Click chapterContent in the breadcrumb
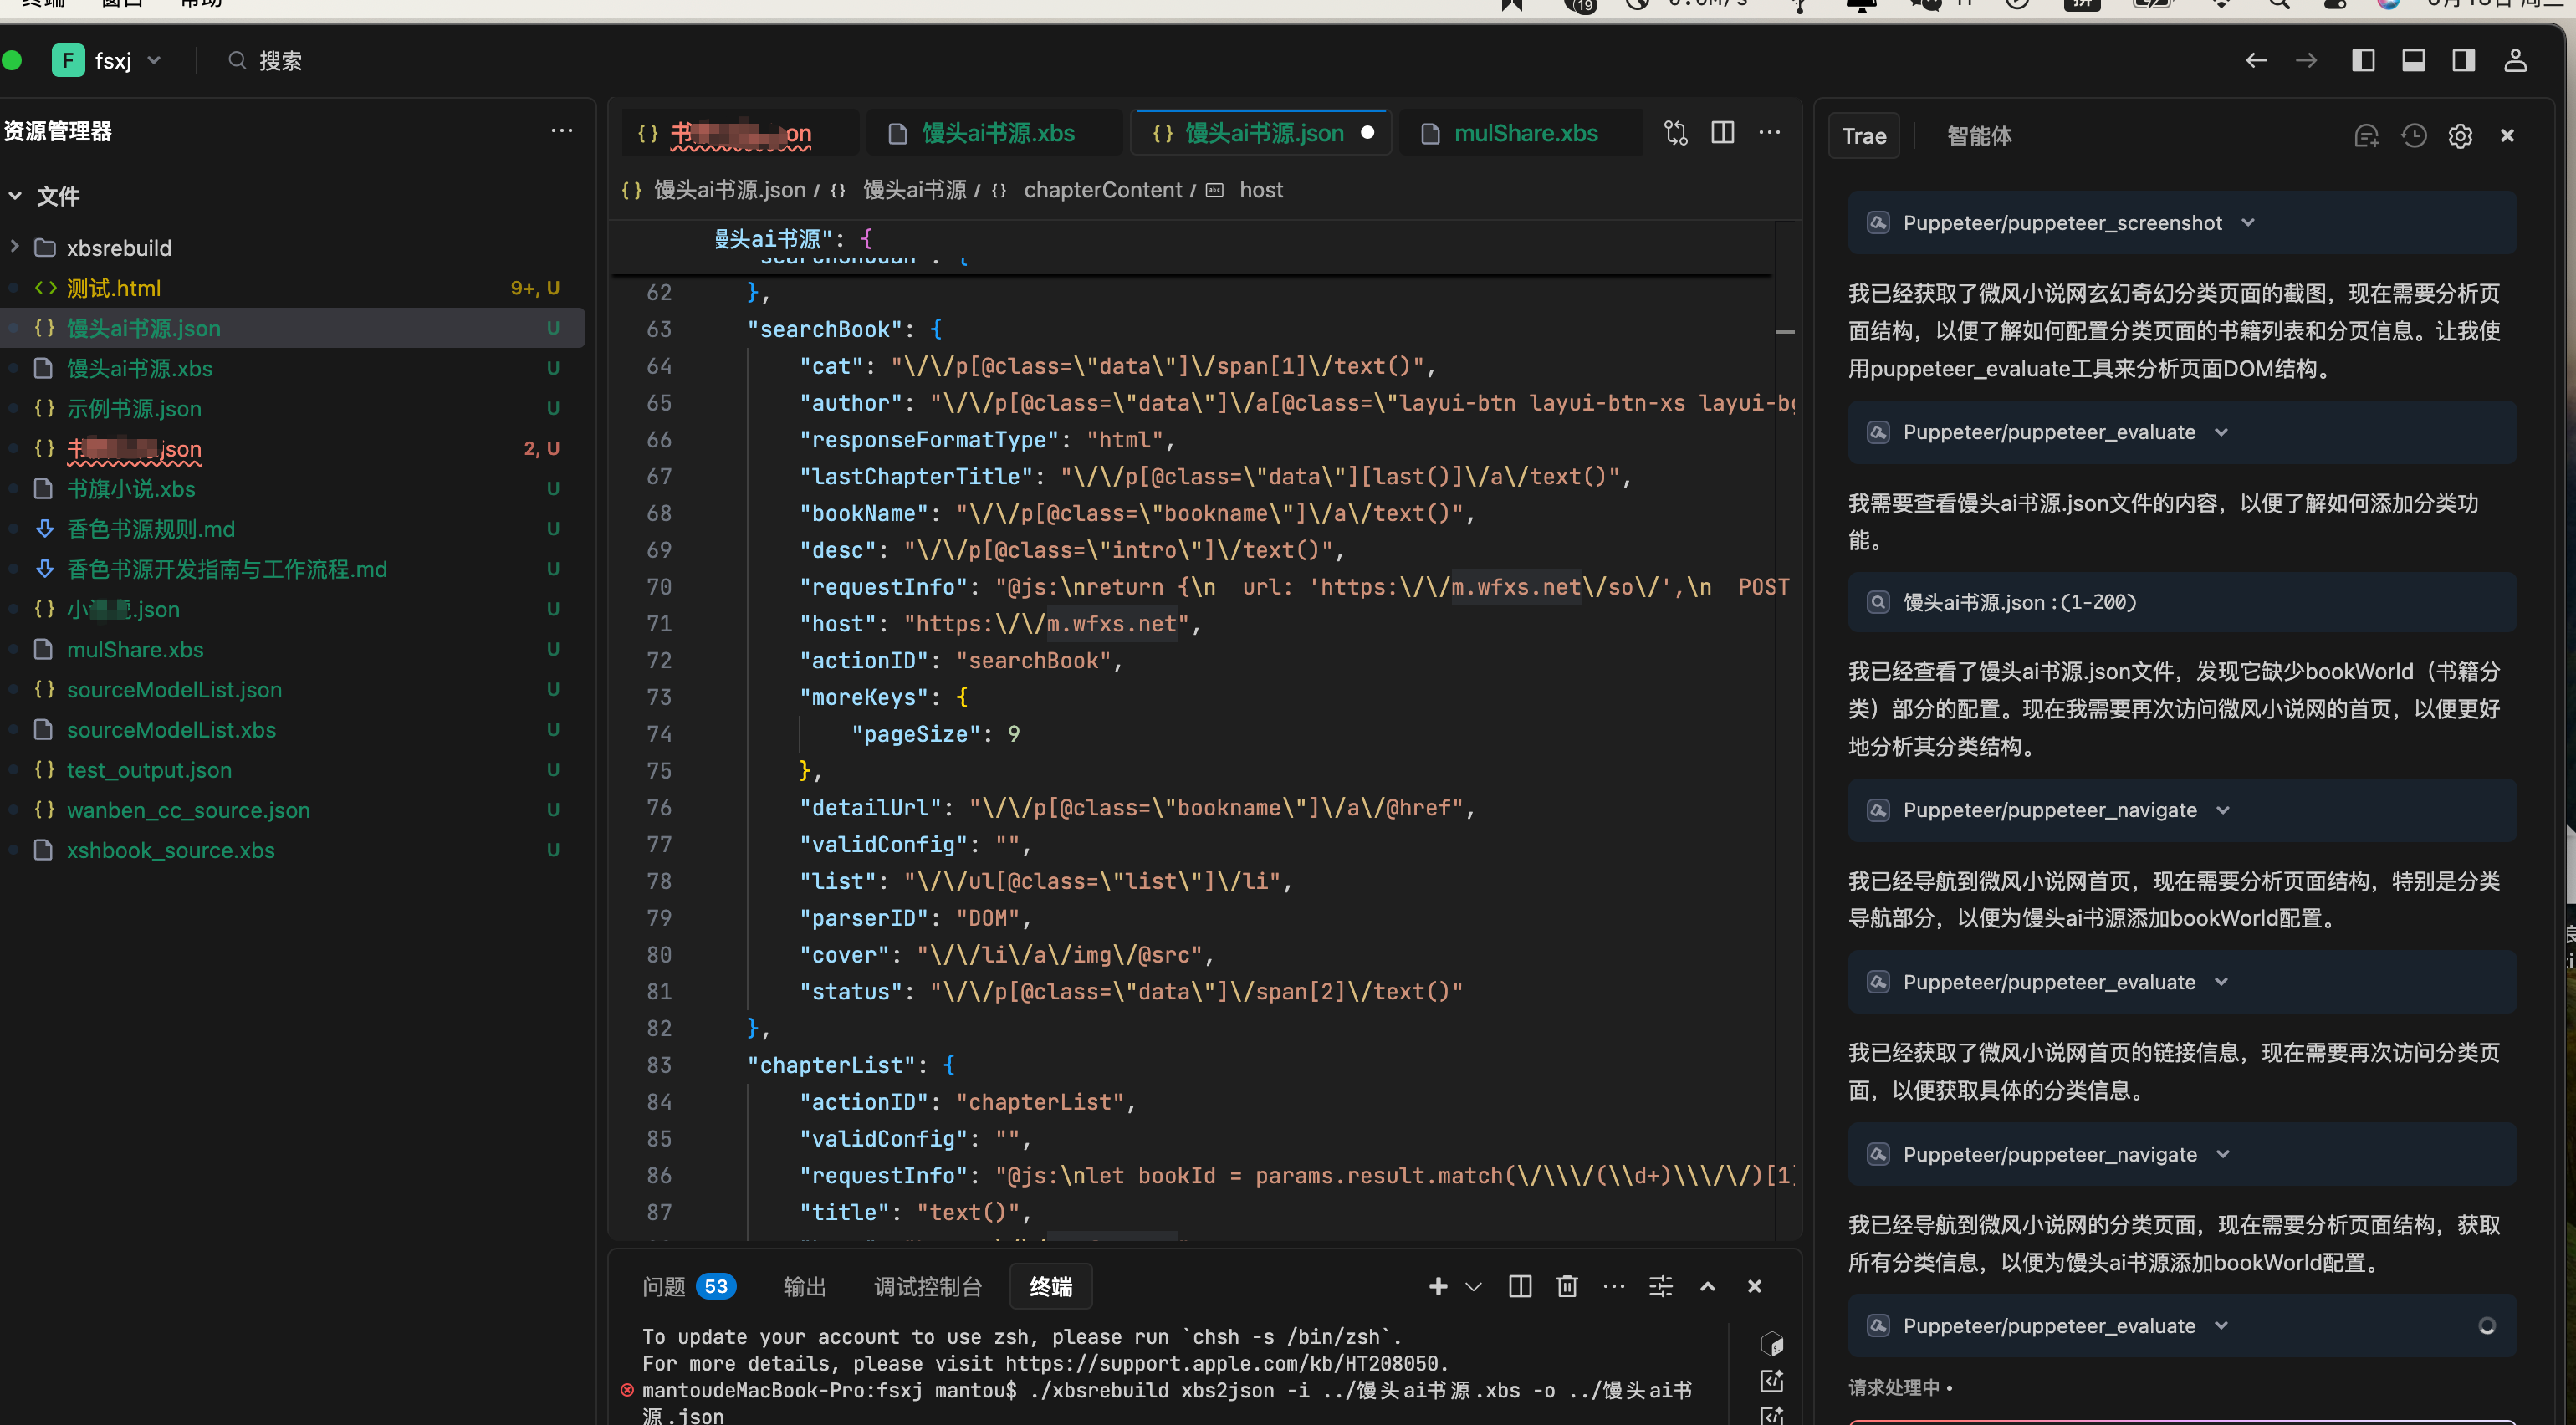The image size is (2576, 1425). [1102, 190]
